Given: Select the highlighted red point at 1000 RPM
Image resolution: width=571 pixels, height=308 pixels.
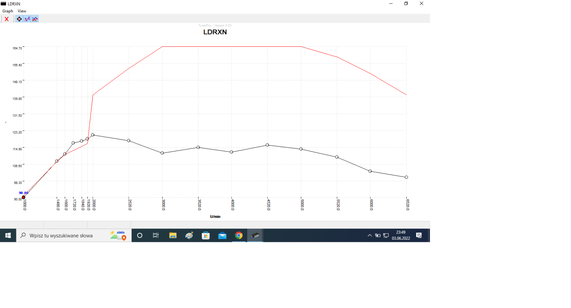Looking at the screenshot, I should coord(24,197).
